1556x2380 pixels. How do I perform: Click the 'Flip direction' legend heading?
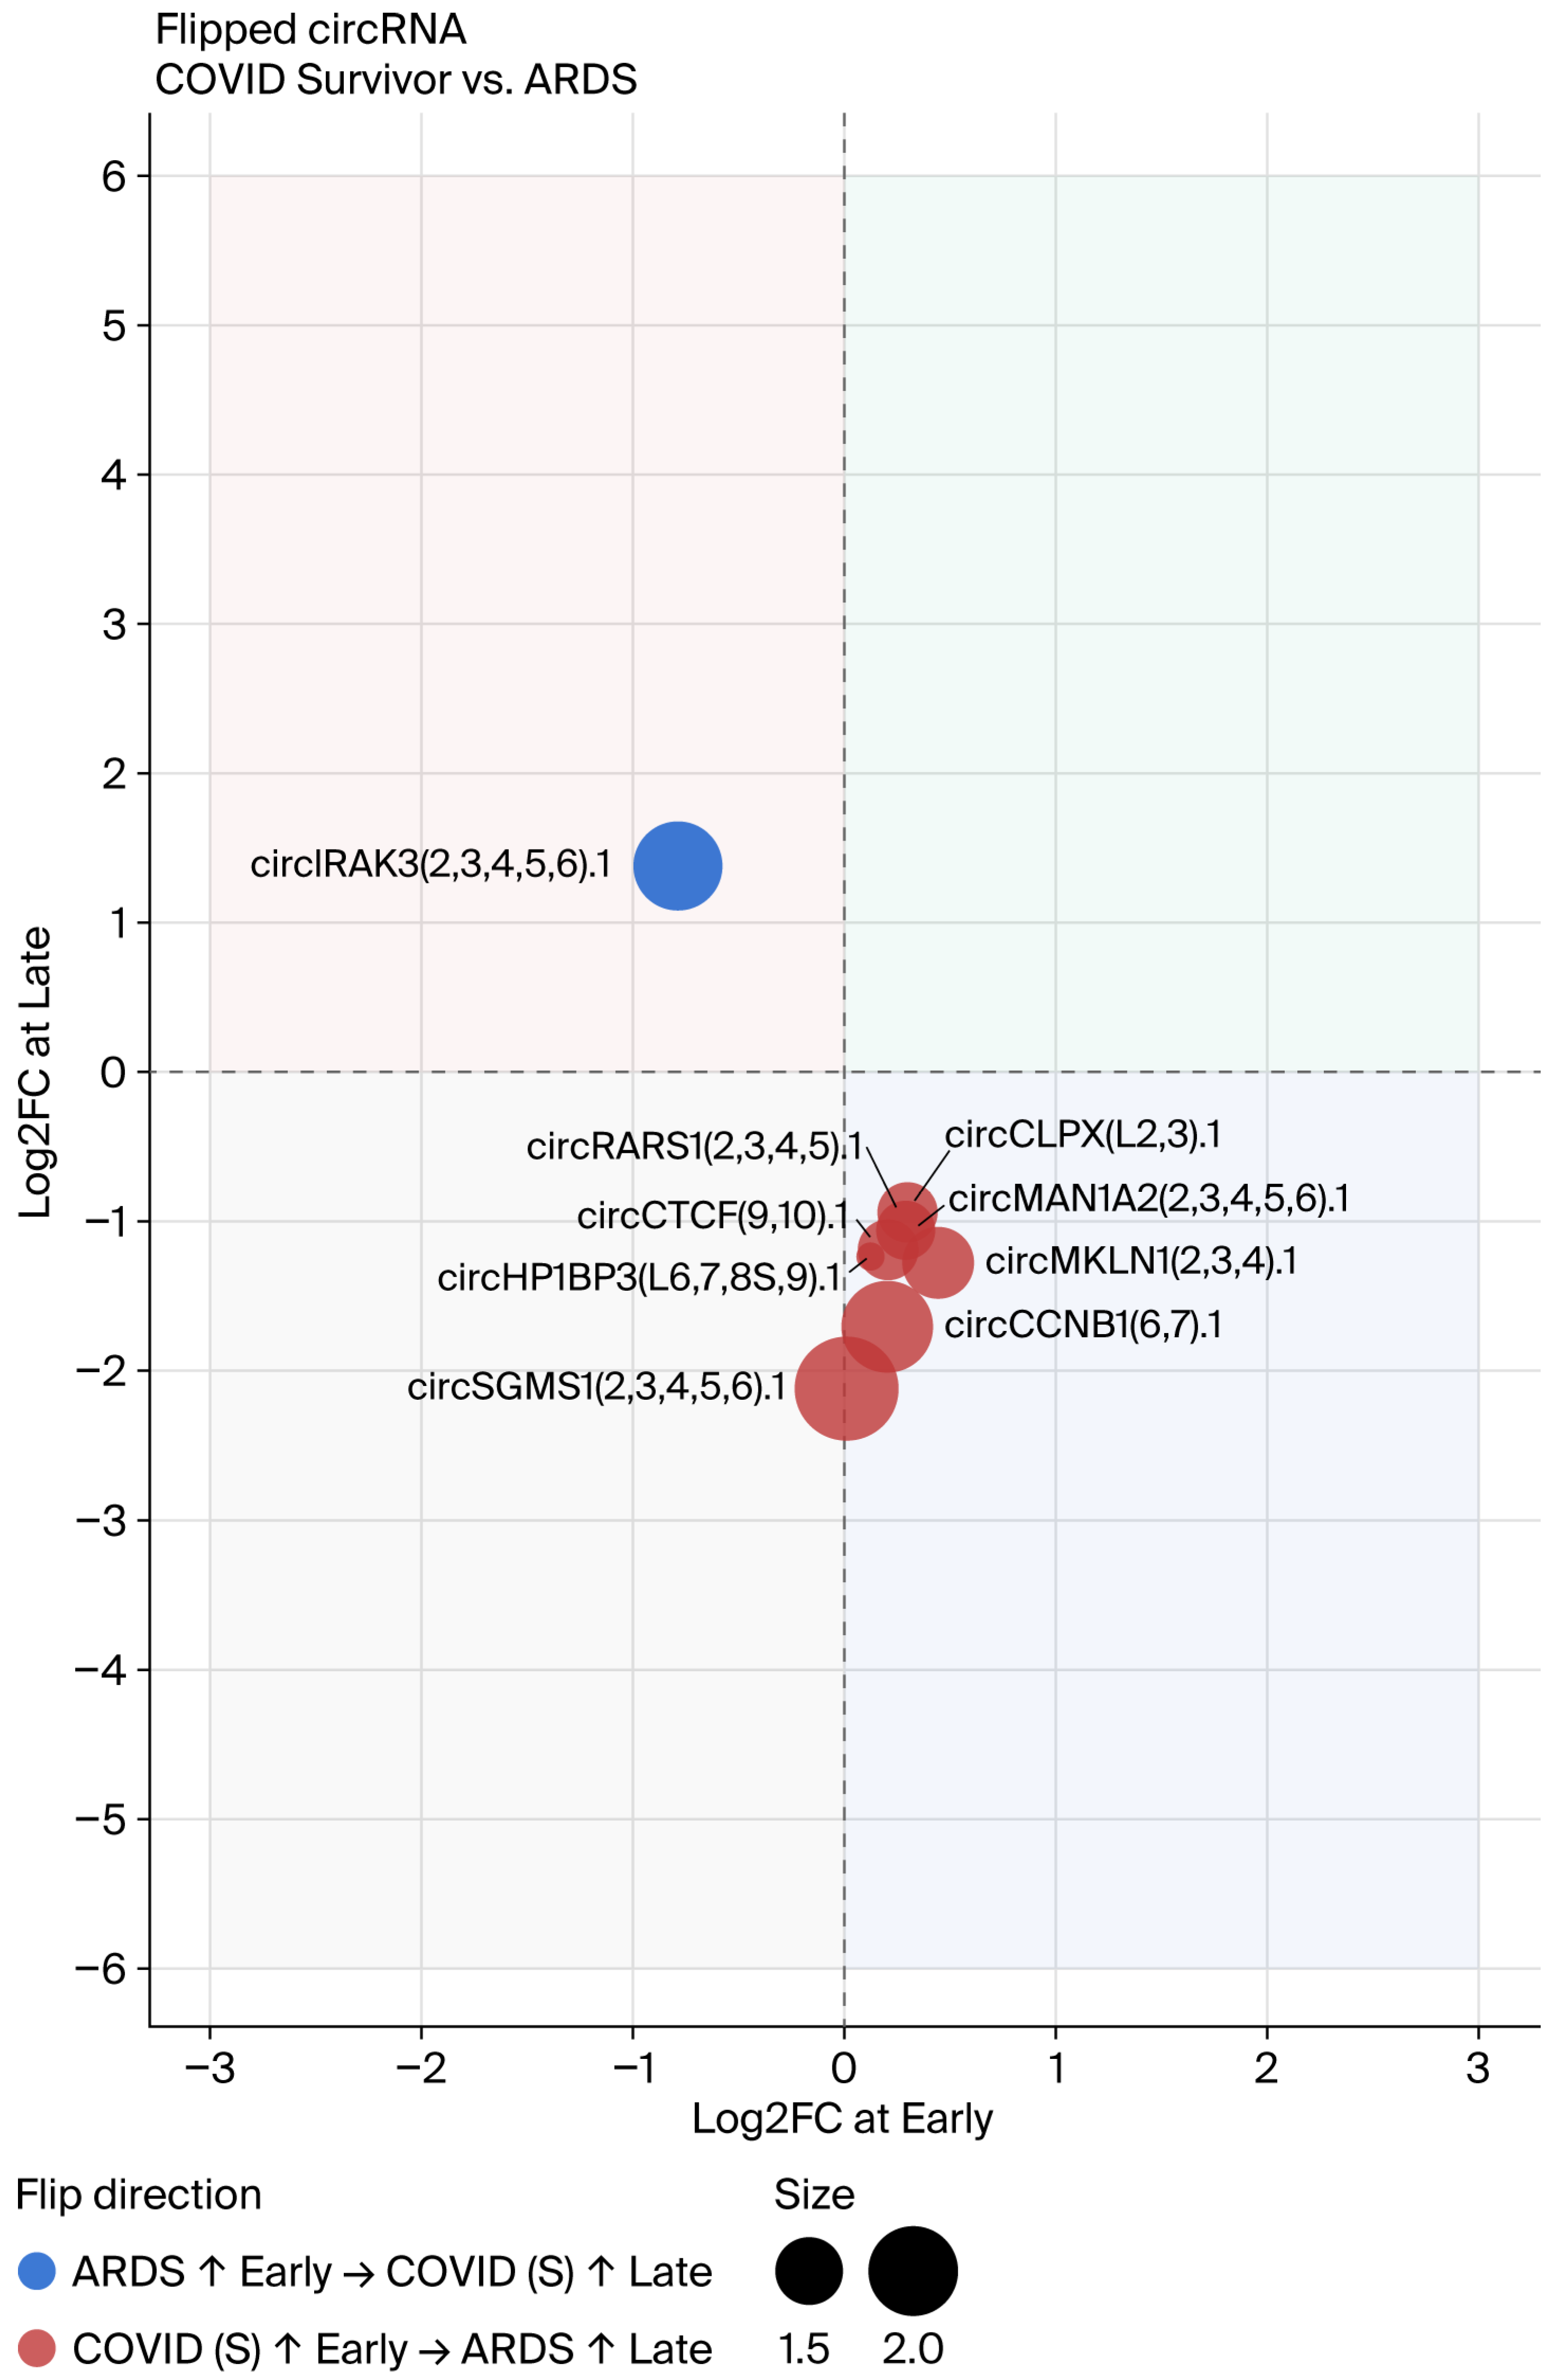(x=138, y=2194)
